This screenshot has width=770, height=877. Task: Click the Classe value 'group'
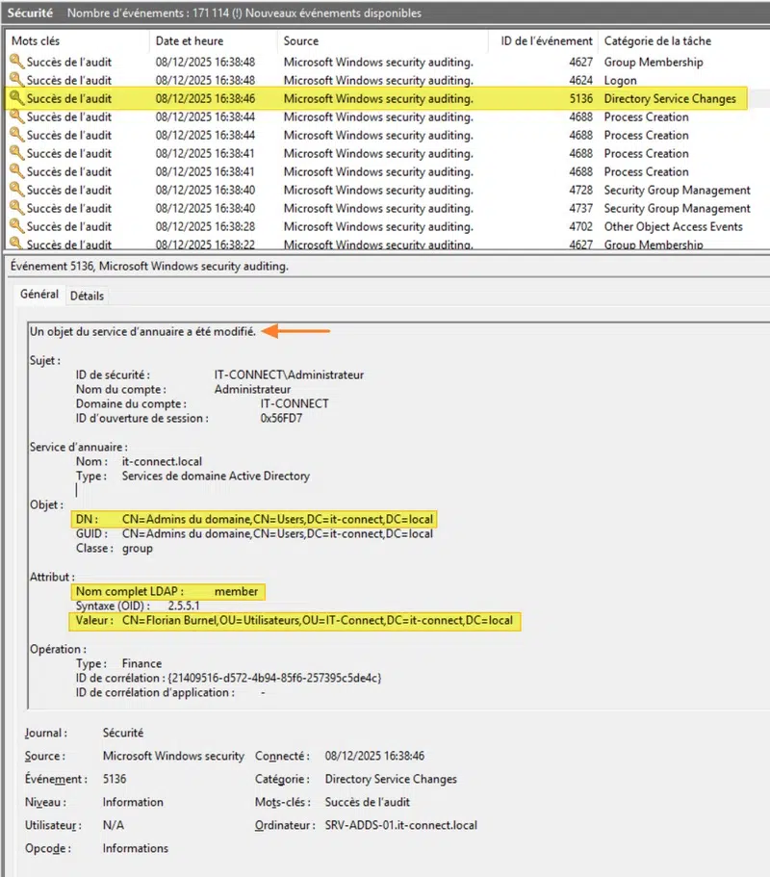137,549
